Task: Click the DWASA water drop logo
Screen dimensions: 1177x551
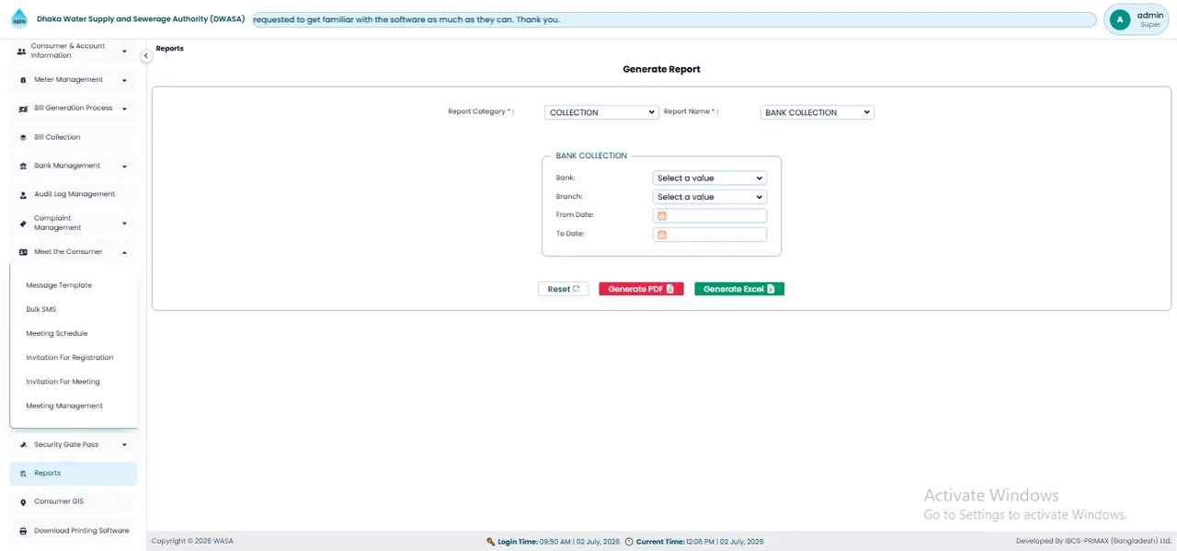Action: click(x=19, y=18)
